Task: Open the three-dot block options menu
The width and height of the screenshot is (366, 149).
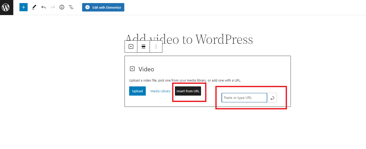Action: tap(156, 47)
